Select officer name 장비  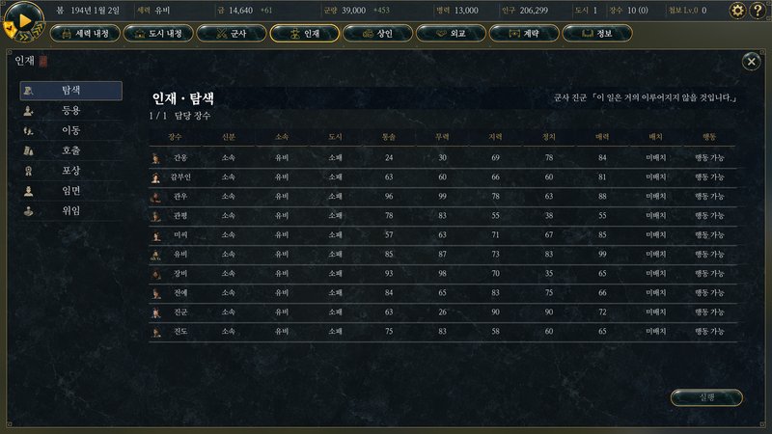click(x=180, y=274)
